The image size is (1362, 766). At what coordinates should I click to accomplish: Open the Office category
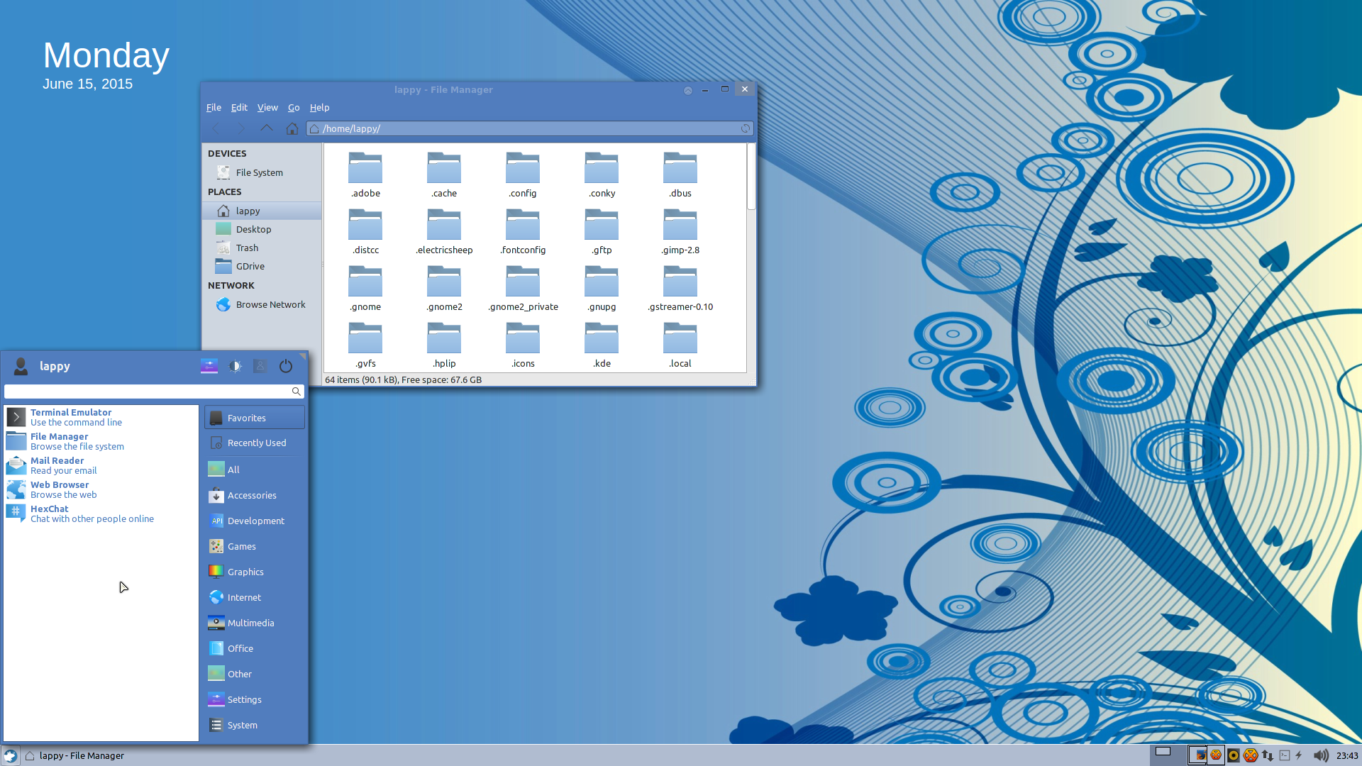coord(255,648)
